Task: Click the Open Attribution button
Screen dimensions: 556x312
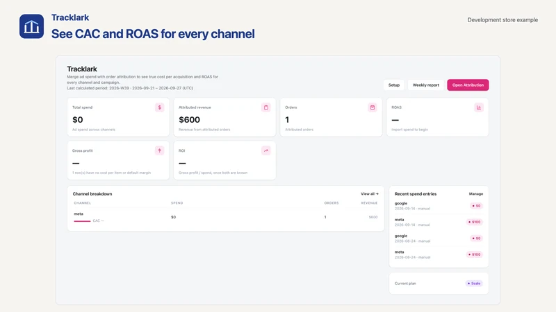Action: click(x=468, y=85)
